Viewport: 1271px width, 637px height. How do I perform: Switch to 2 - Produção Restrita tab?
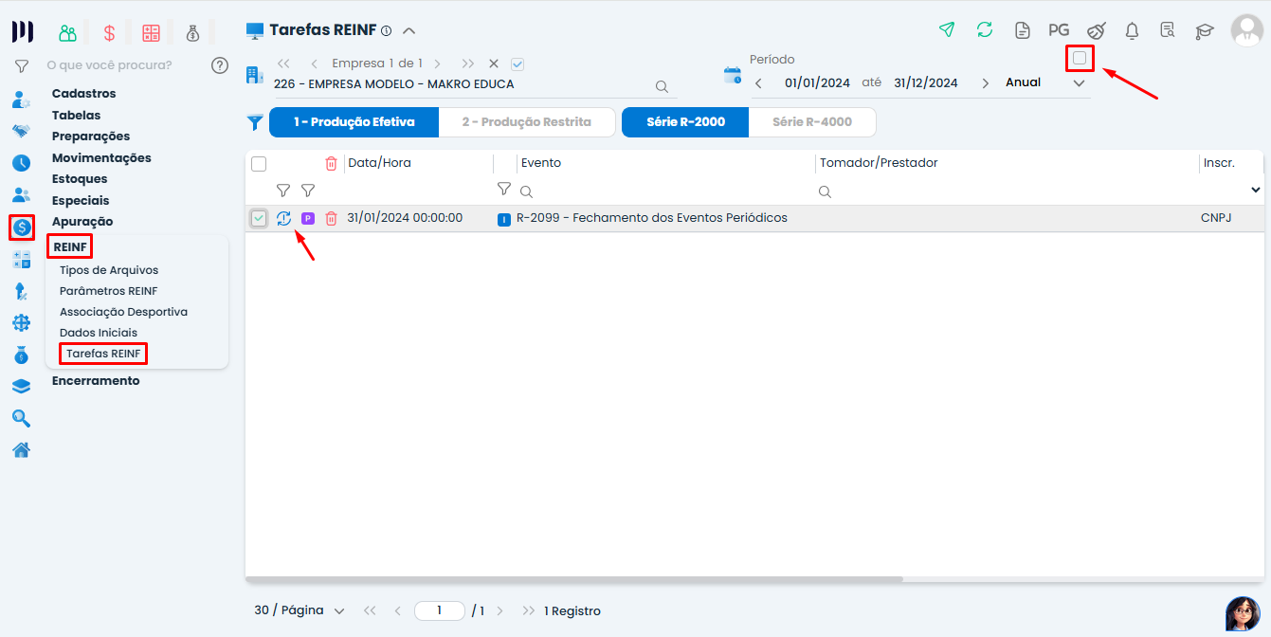526,122
